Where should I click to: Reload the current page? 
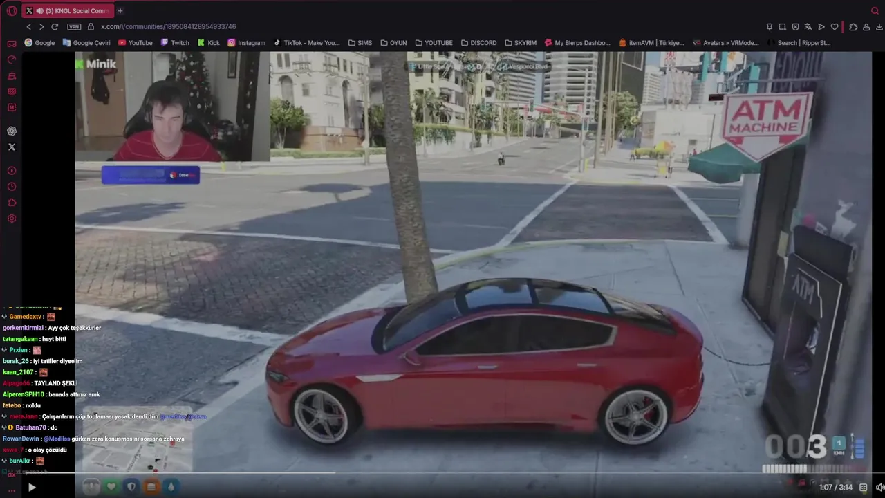tap(55, 26)
